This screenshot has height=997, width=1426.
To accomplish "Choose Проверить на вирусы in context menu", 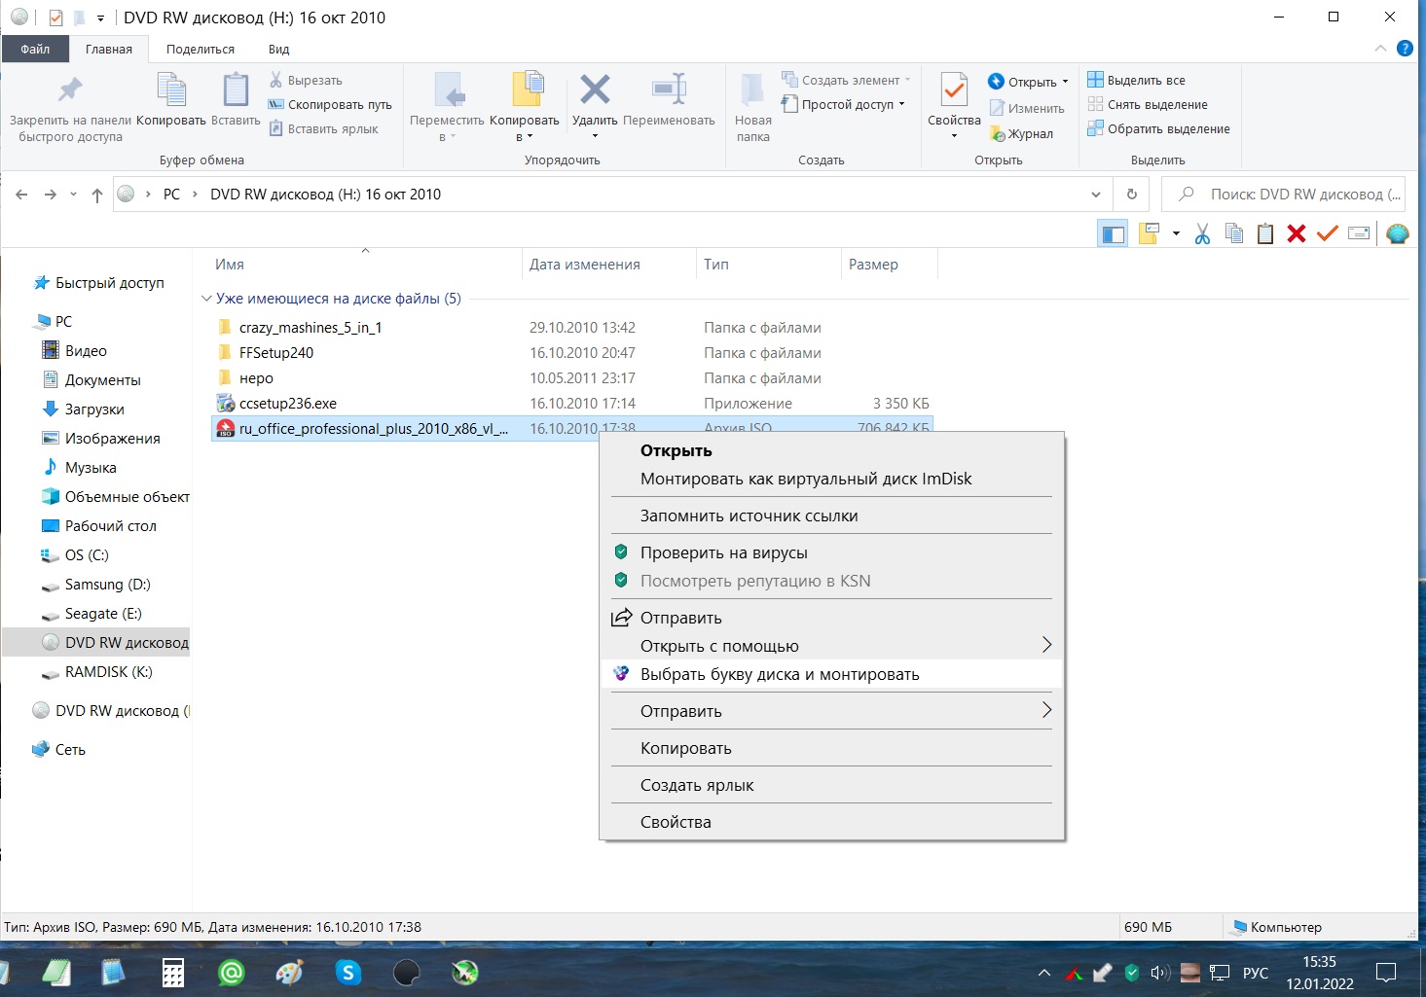I will click(832, 552).
